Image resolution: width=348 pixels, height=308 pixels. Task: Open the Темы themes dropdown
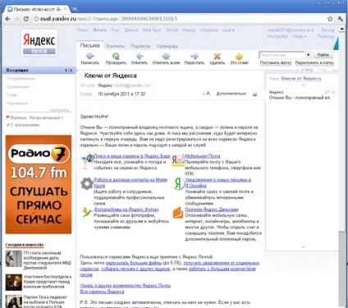point(300,36)
